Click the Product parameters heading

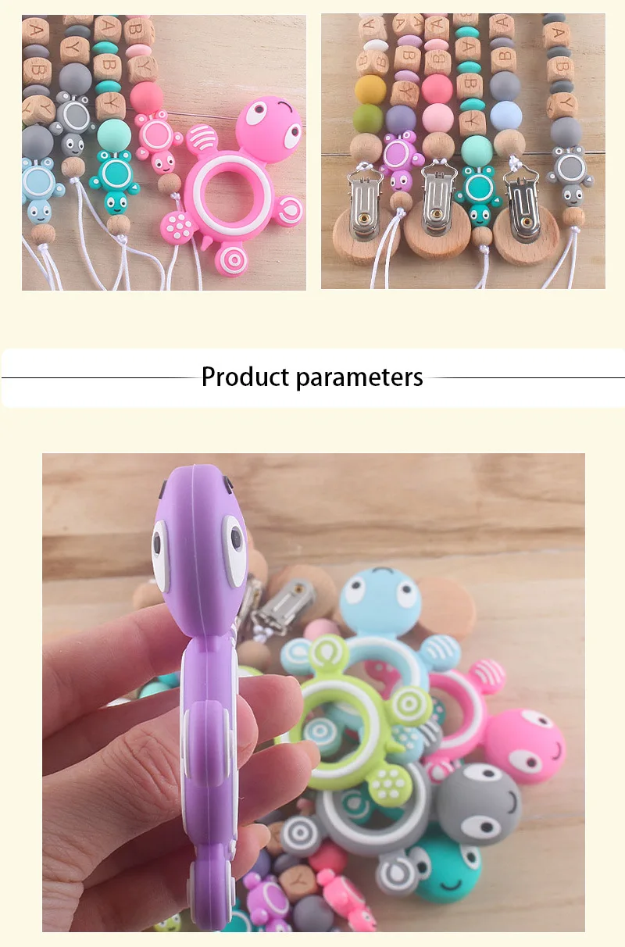click(x=312, y=377)
